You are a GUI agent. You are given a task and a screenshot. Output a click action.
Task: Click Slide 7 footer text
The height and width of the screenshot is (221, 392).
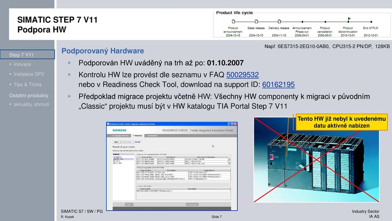tap(216, 217)
